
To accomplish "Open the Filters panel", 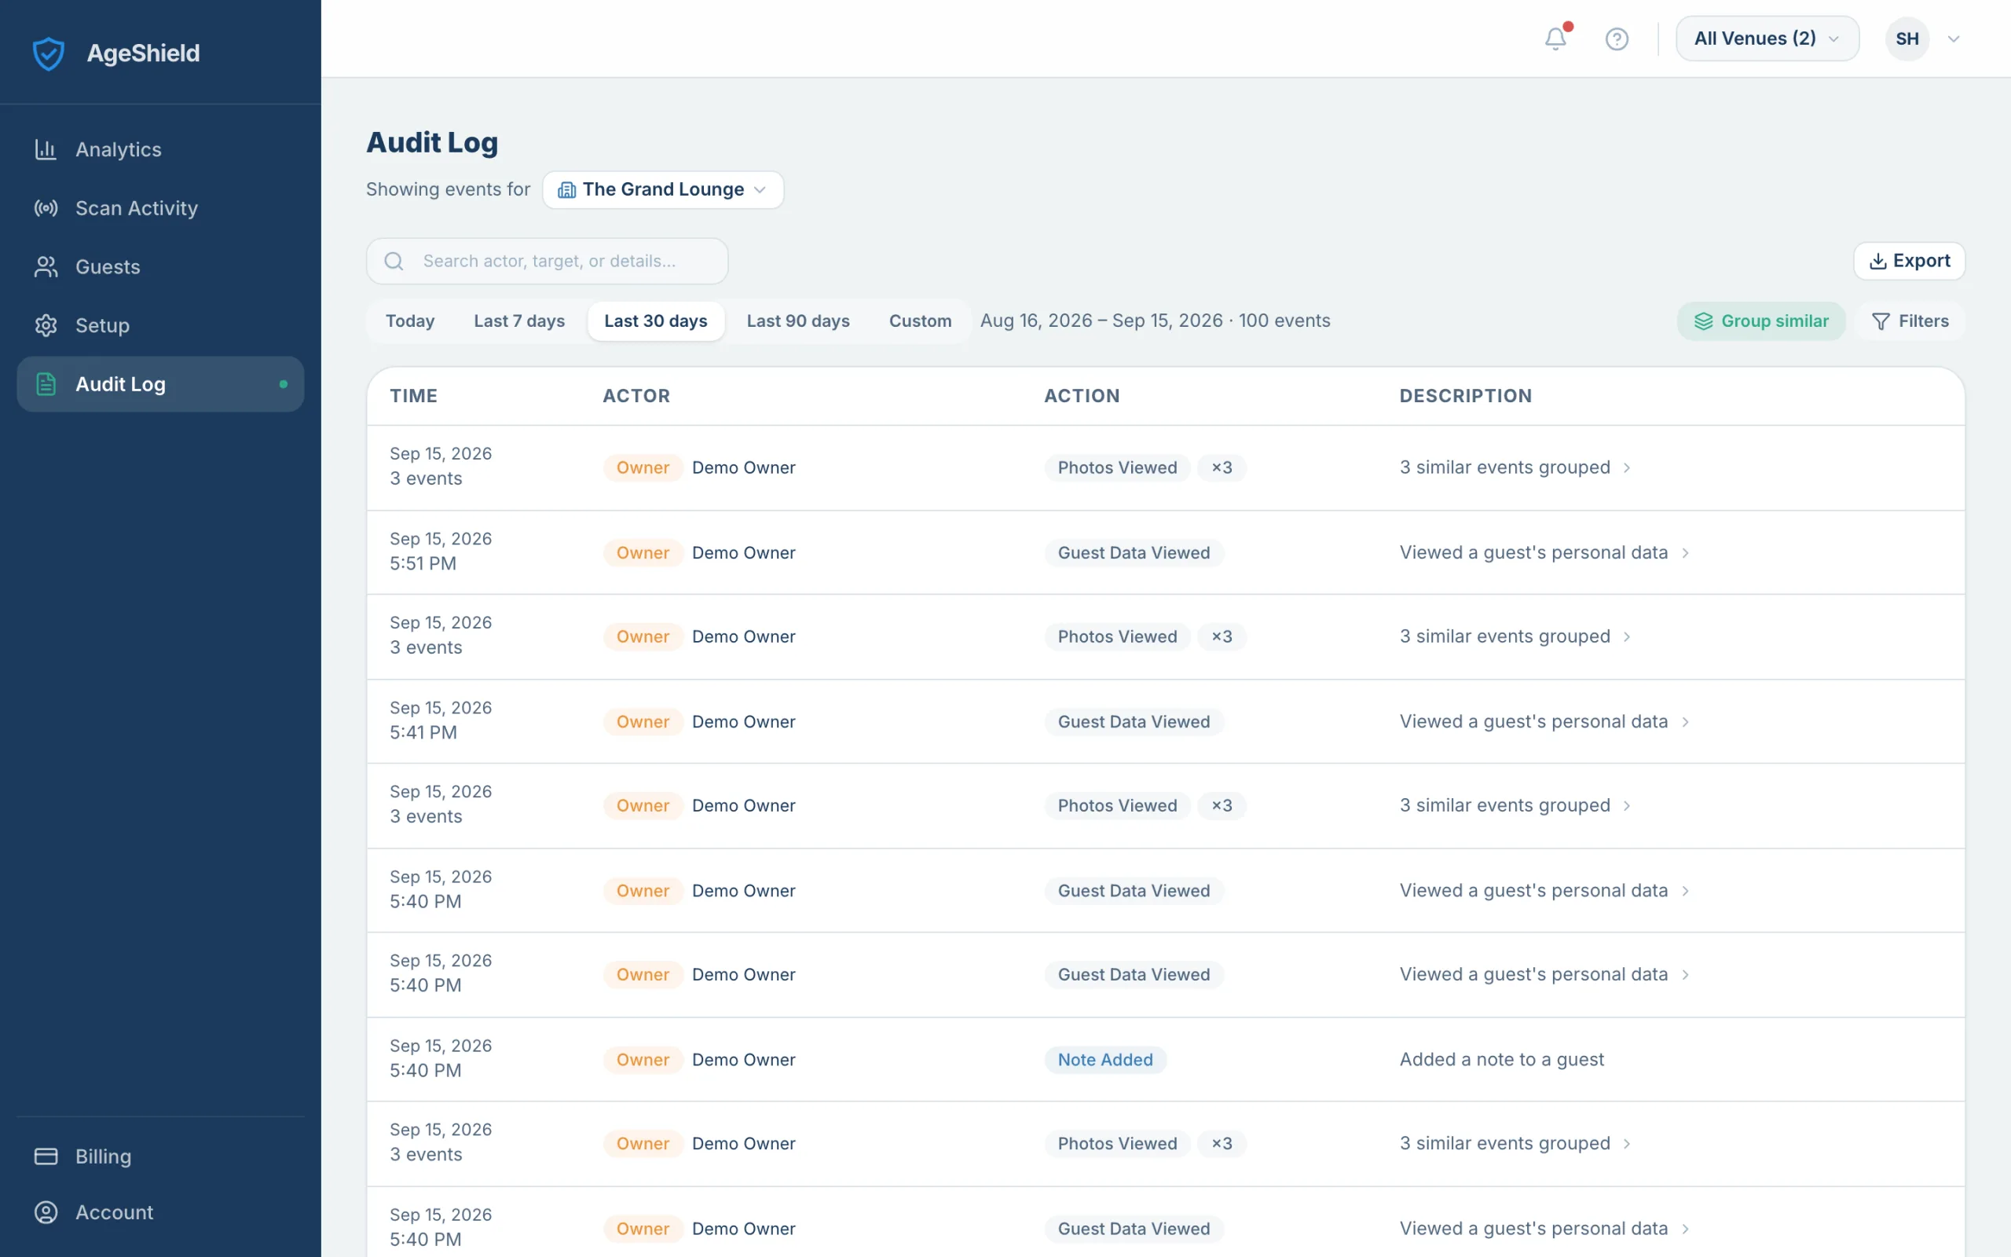I will point(1910,321).
